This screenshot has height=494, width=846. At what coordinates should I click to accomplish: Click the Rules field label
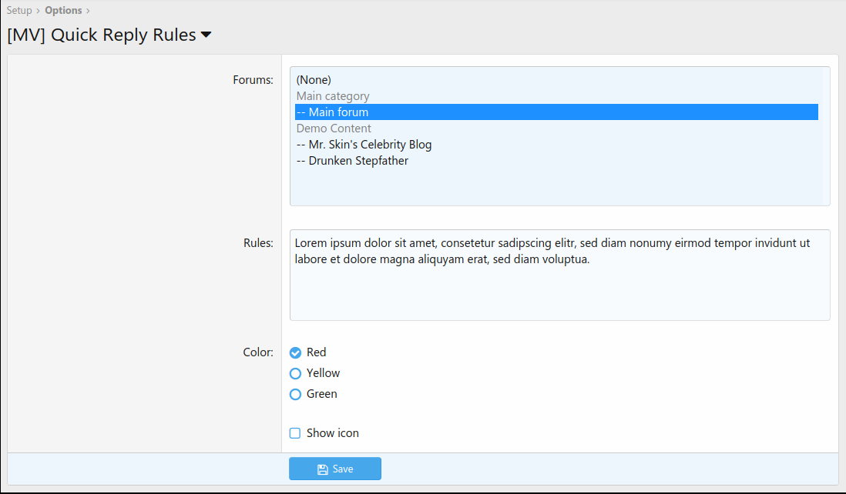[x=258, y=243]
